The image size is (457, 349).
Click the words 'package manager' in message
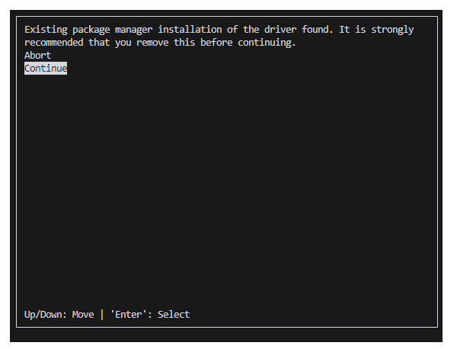point(113,30)
